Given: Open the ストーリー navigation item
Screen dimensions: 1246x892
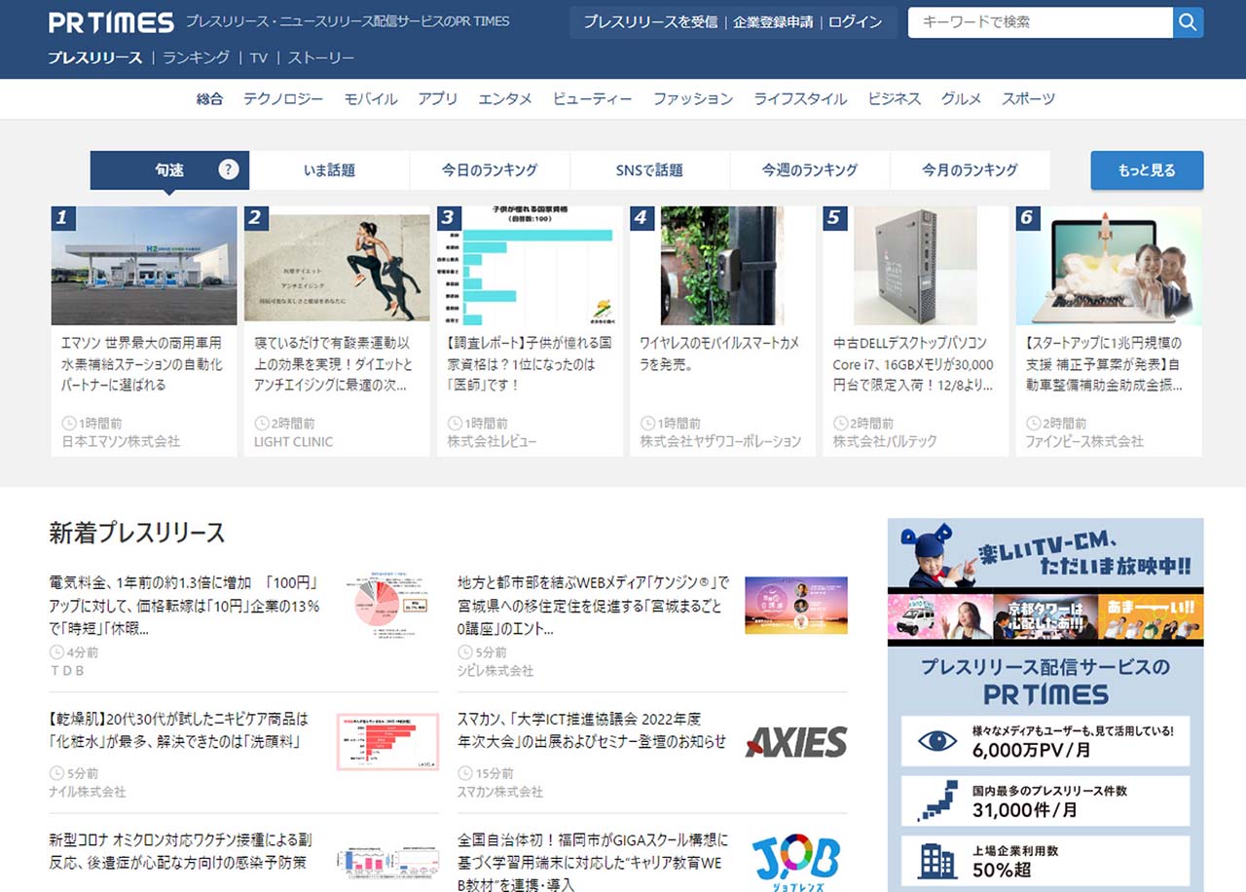Looking at the screenshot, I should tap(321, 57).
